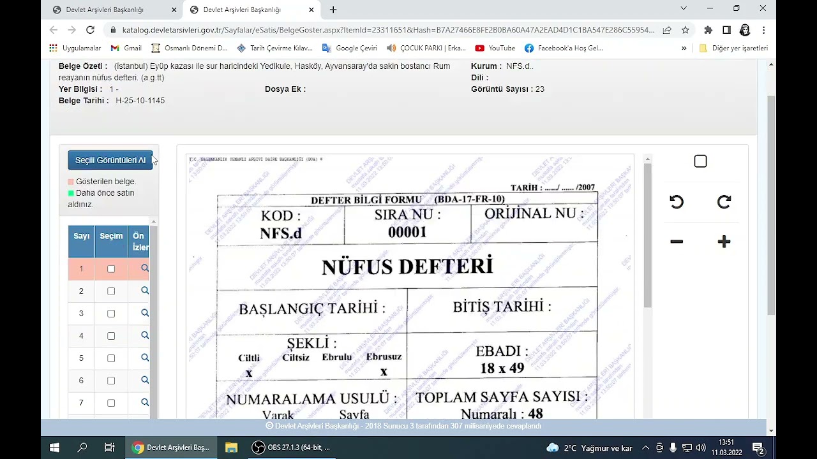Preview image row 4 magnifier
The height and width of the screenshot is (459, 817).
(145, 335)
